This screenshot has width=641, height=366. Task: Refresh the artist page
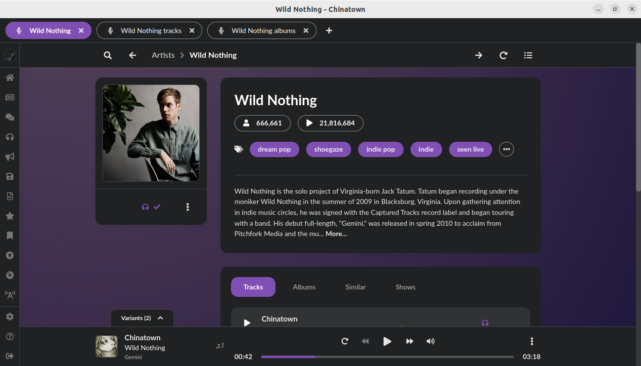tap(504, 55)
